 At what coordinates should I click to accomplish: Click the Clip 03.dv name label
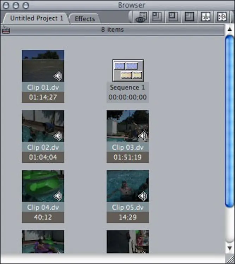click(x=128, y=147)
